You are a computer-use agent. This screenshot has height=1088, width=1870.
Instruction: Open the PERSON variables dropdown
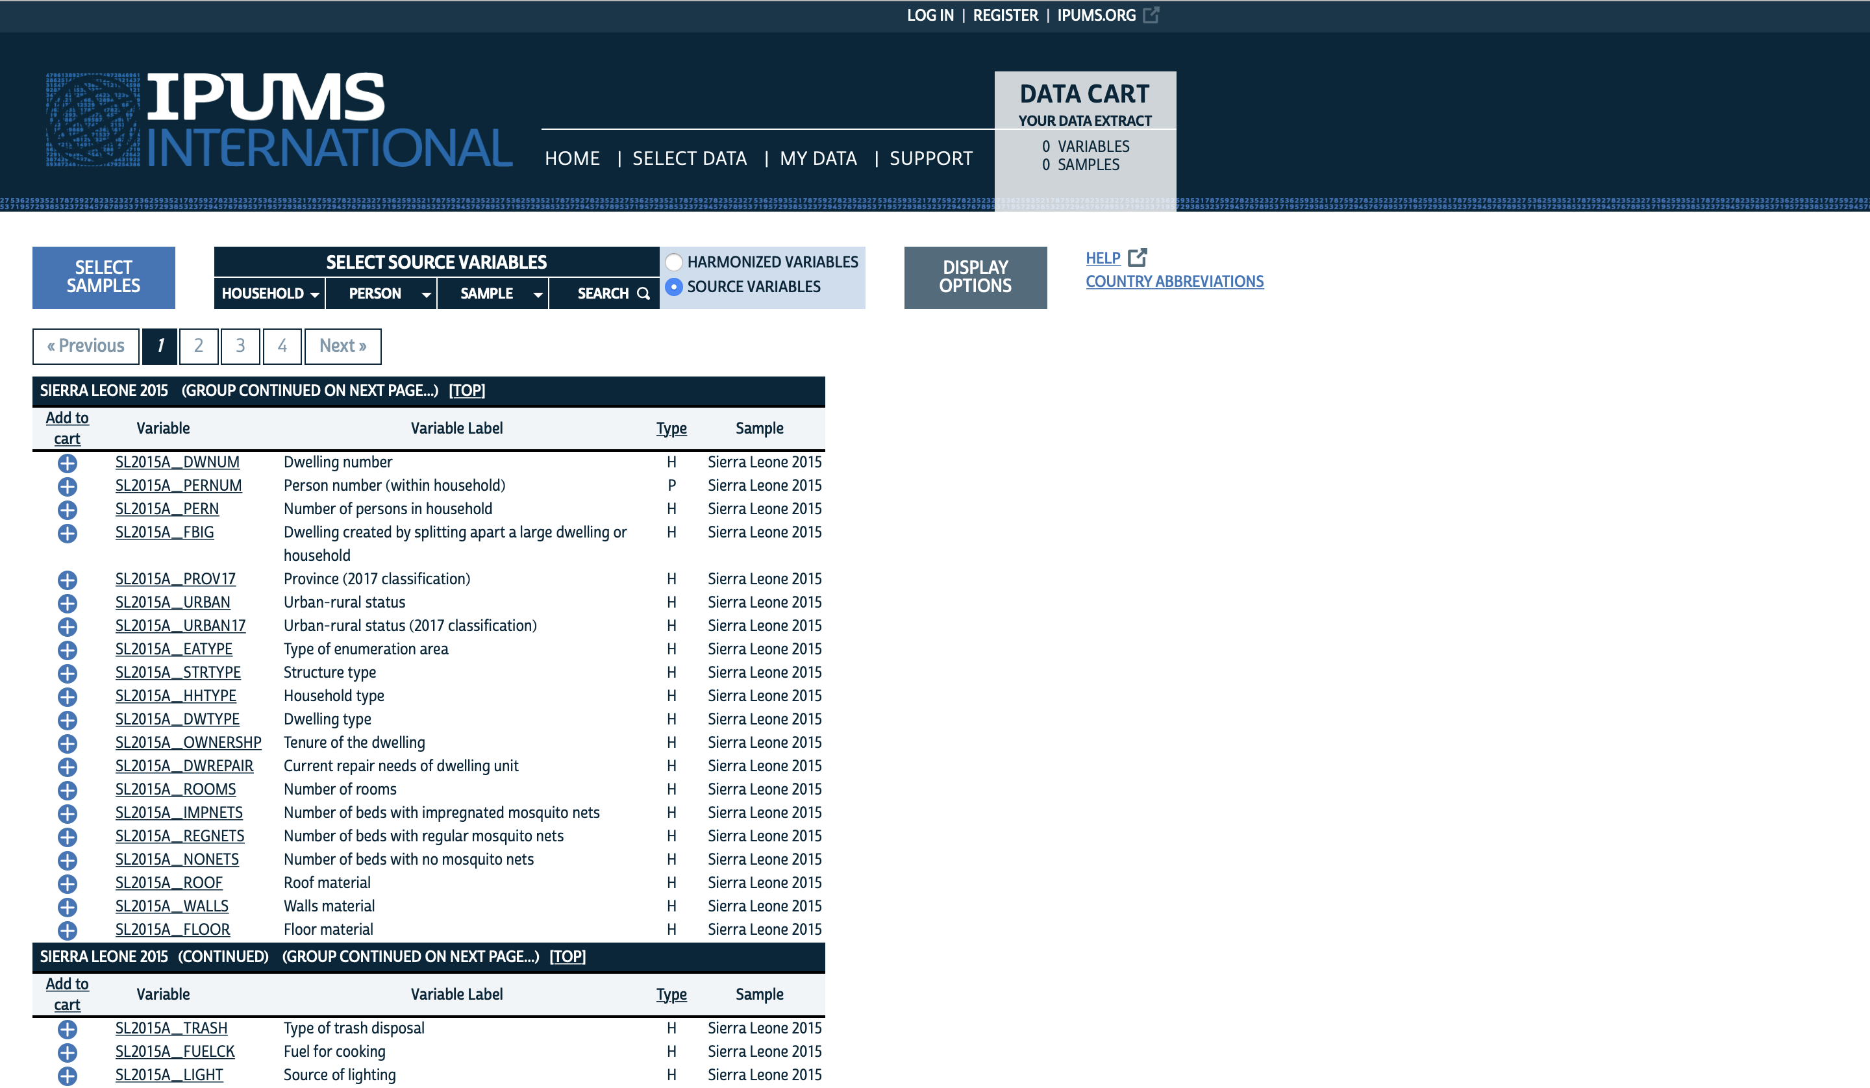381,294
